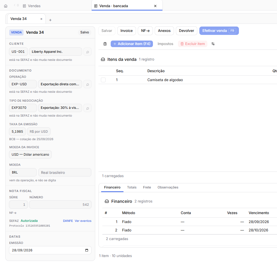Click the Devolver button
Viewport: 277px width, 263px height.
[x=186, y=31]
